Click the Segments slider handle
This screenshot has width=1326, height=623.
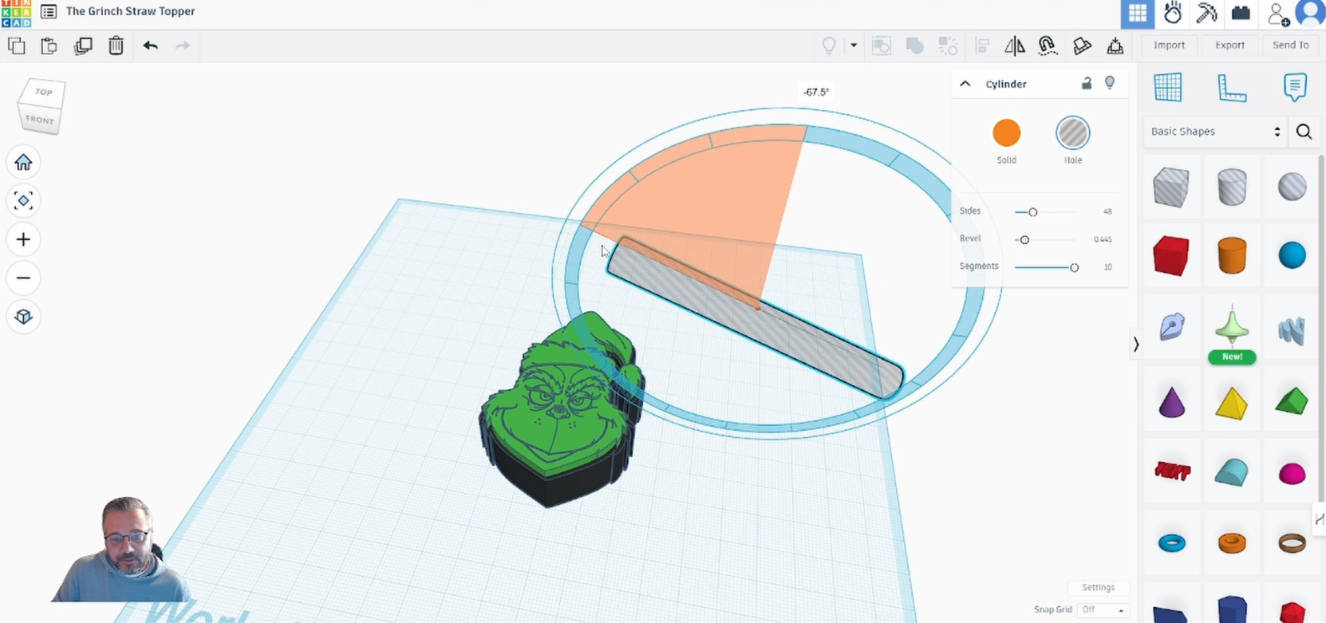[x=1074, y=267]
